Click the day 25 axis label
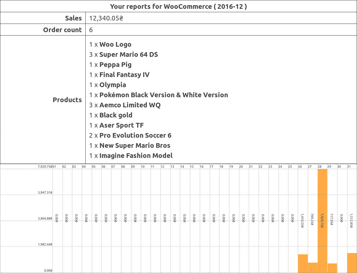 pyautogui.click(x=290, y=167)
